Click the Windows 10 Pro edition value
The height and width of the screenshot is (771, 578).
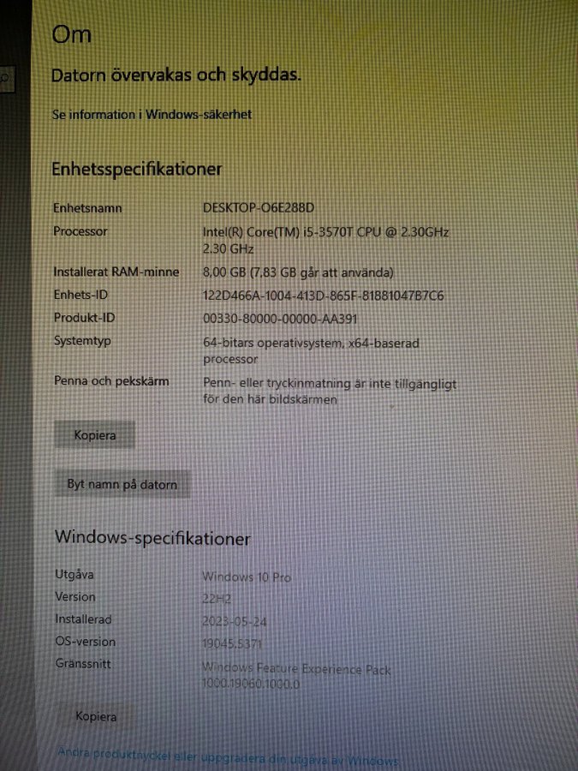tap(247, 577)
